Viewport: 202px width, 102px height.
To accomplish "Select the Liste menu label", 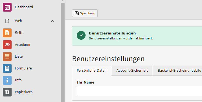I will coord(19,56).
